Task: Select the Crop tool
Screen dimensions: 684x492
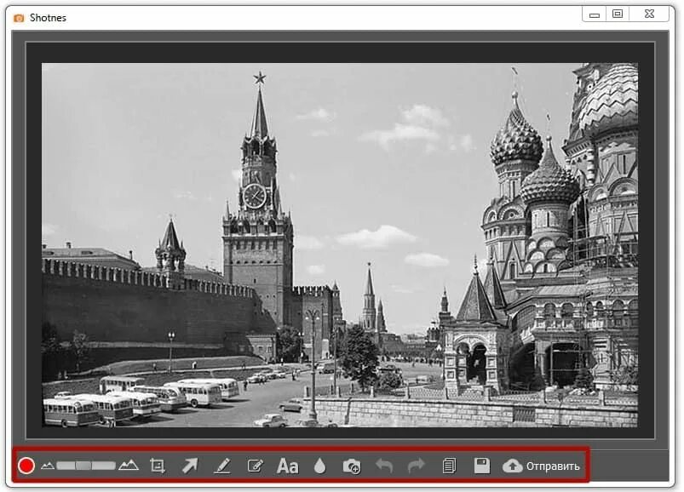Action: (158, 466)
